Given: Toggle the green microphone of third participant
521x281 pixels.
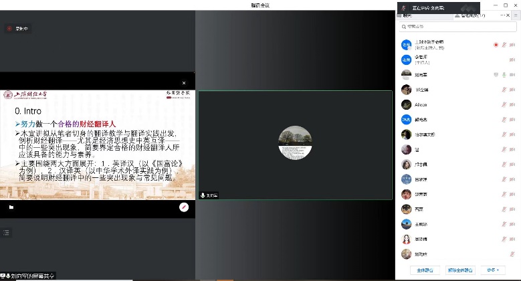Looking at the screenshot, I should (x=504, y=74).
